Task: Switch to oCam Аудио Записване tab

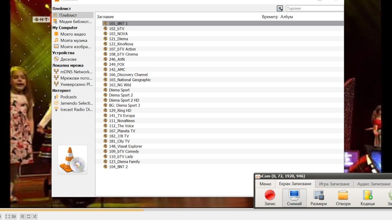Action: [373, 184]
